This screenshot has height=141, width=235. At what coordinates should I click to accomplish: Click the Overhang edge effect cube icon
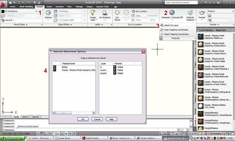tap(56, 11)
